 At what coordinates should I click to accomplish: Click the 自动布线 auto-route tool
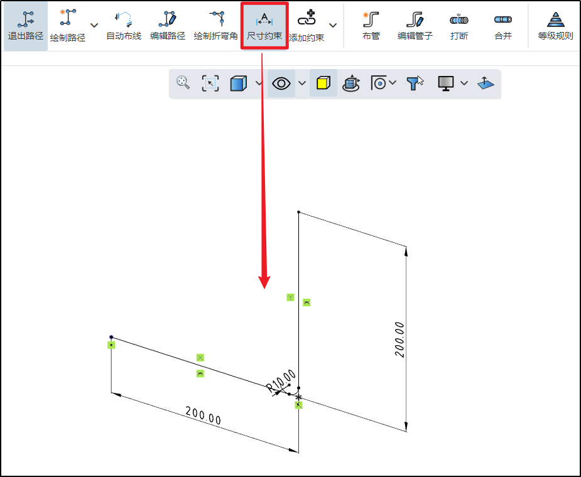pyautogui.click(x=123, y=25)
